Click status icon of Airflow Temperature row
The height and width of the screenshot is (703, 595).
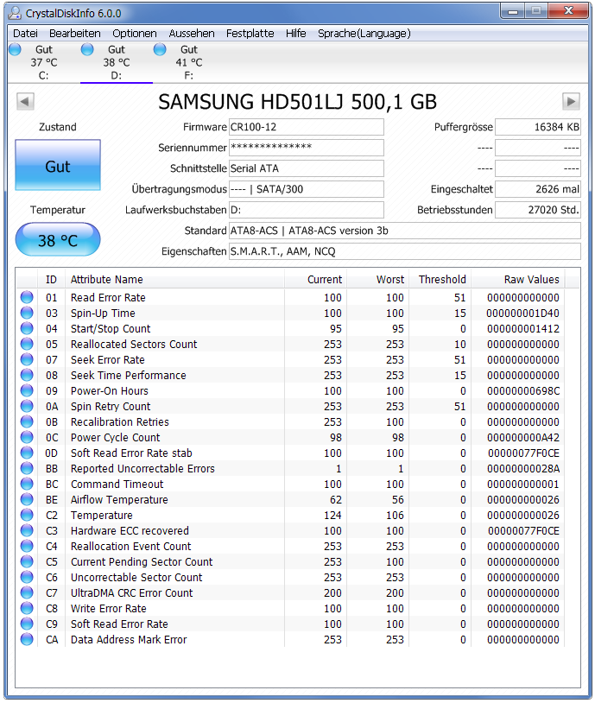click(27, 499)
